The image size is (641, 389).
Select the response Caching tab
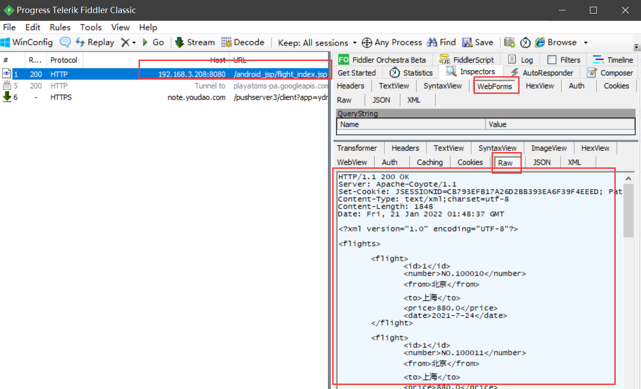coord(430,162)
